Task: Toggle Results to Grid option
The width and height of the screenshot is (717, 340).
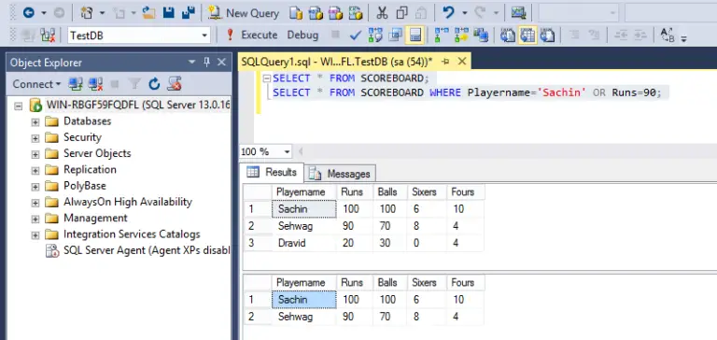Action: pyautogui.click(x=527, y=35)
